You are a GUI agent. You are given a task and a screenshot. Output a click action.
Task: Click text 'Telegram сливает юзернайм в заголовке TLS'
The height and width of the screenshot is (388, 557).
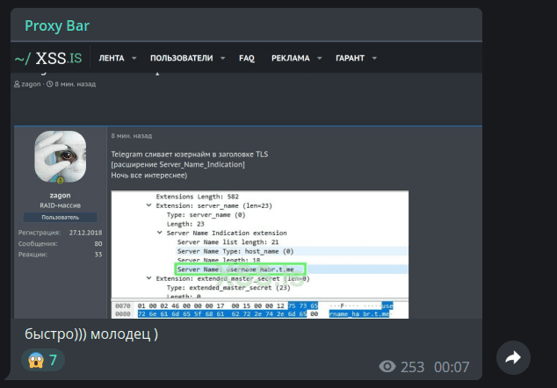(190, 154)
